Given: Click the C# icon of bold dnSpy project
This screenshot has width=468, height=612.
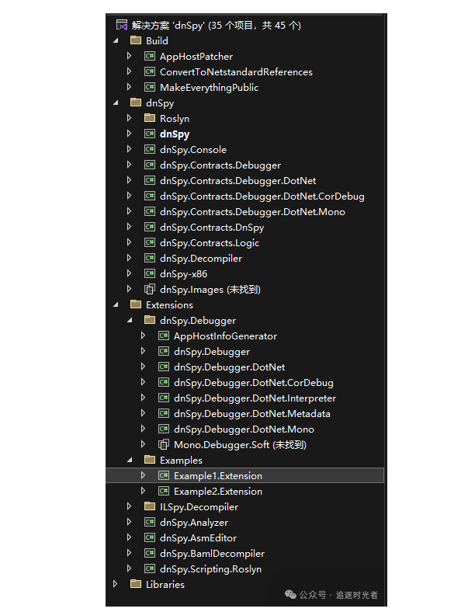Looking at the screenshot, I should [150, 134].
